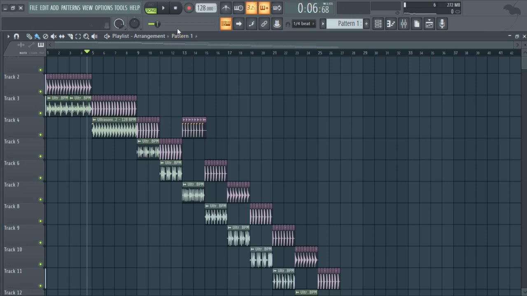Toggle blend recording overdub icon
The image size is (527, 296).
click(264, 8)
